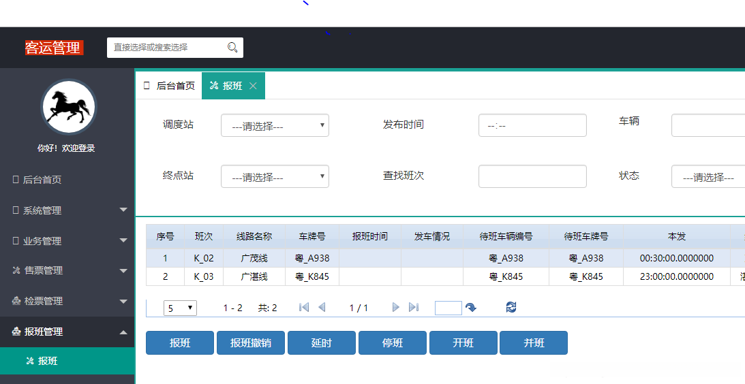Click the 本发 column header
745x384 pixels.
pos(677,236)
